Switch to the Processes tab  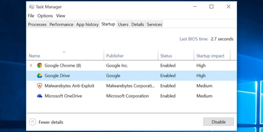(x=37, y=25)
